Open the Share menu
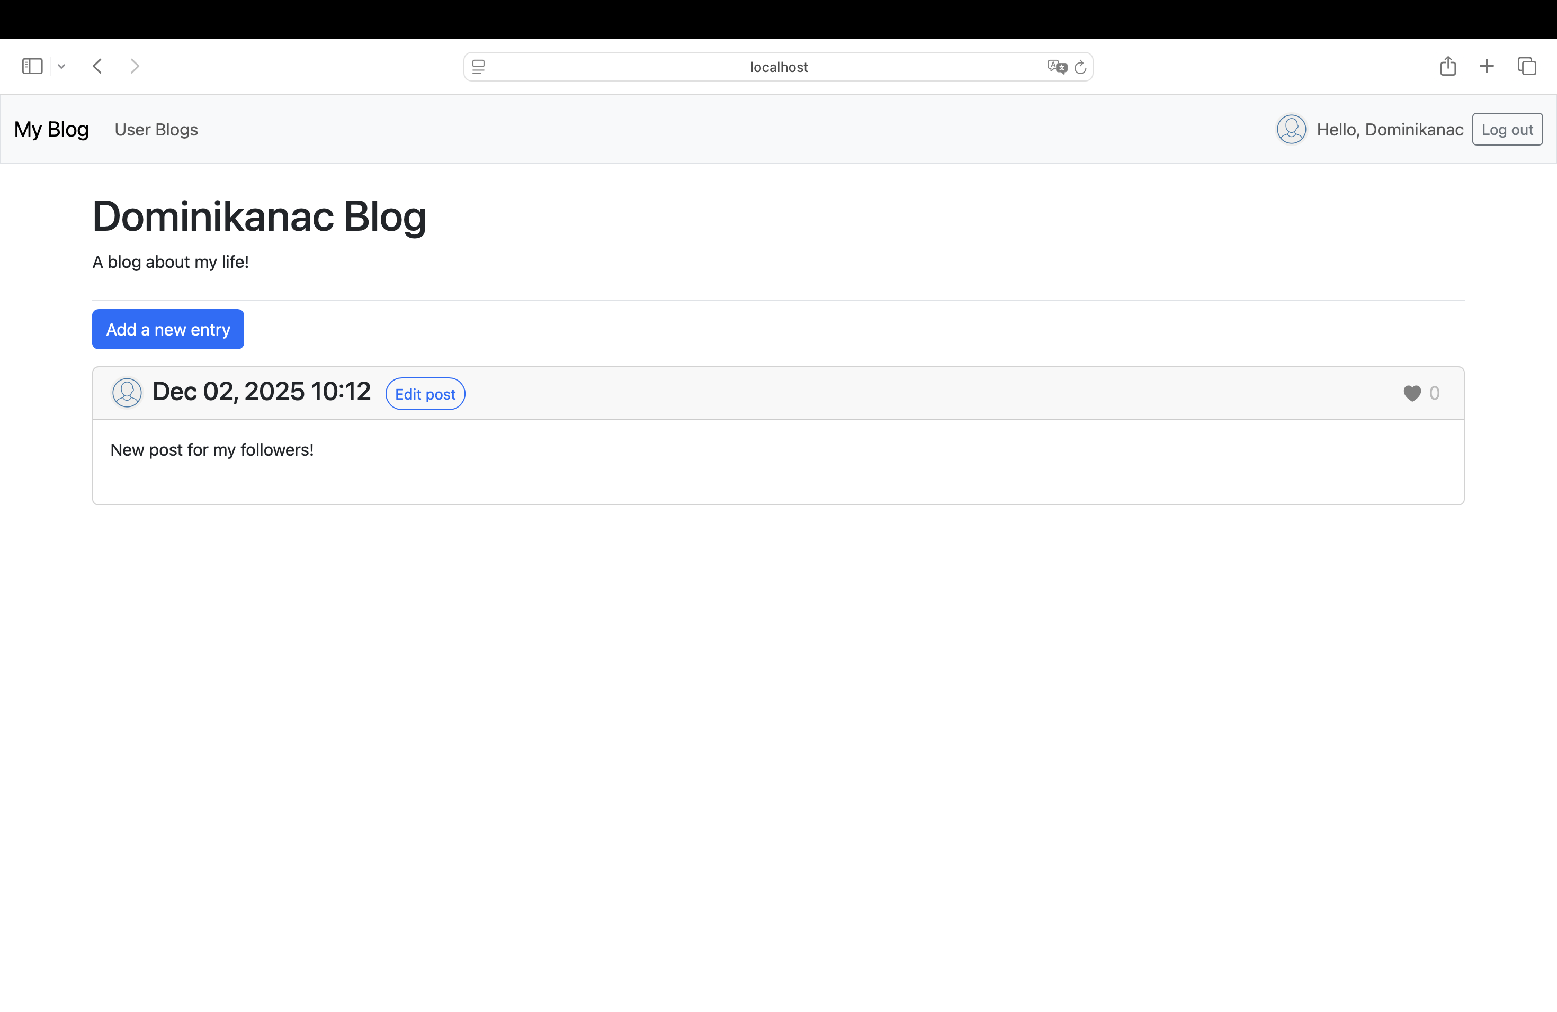The image size is (1557, 1012). coord(1448,66)
